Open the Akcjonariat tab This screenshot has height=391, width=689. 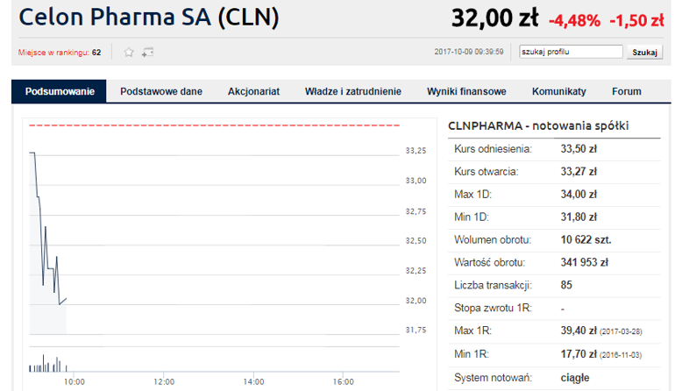[253, 91]
